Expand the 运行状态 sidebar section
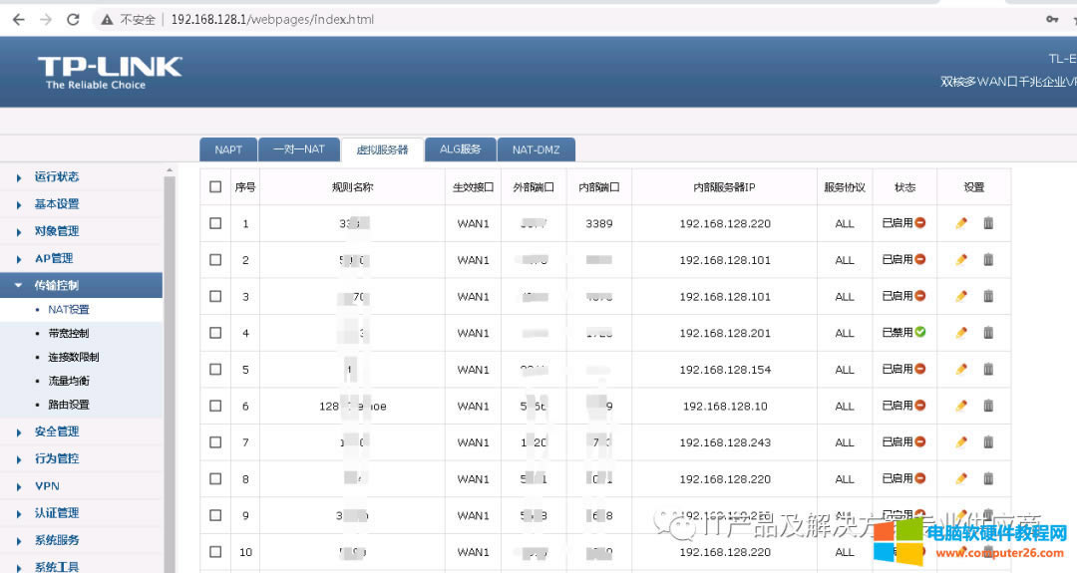1077x573 pixels. 56,177
